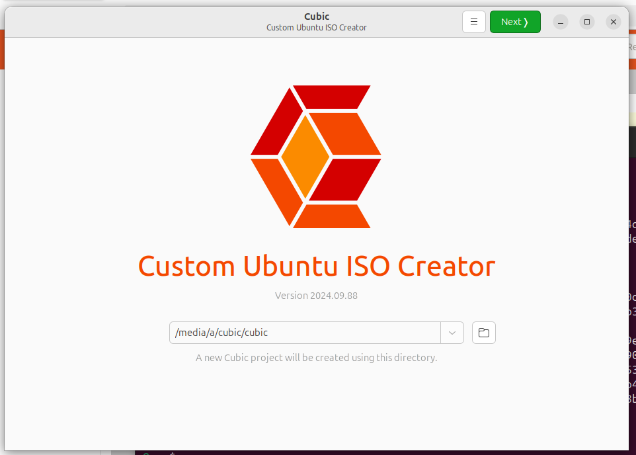Viewport: 636px width, 455px height.
Task: Focus the /media/a/cubic/cubic path field
Action: pos(305,333)
